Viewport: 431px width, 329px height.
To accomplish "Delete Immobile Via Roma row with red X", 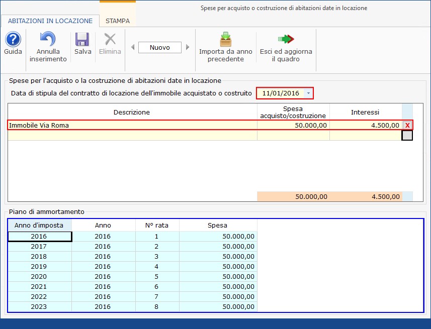I will click(x=407, y=125).
